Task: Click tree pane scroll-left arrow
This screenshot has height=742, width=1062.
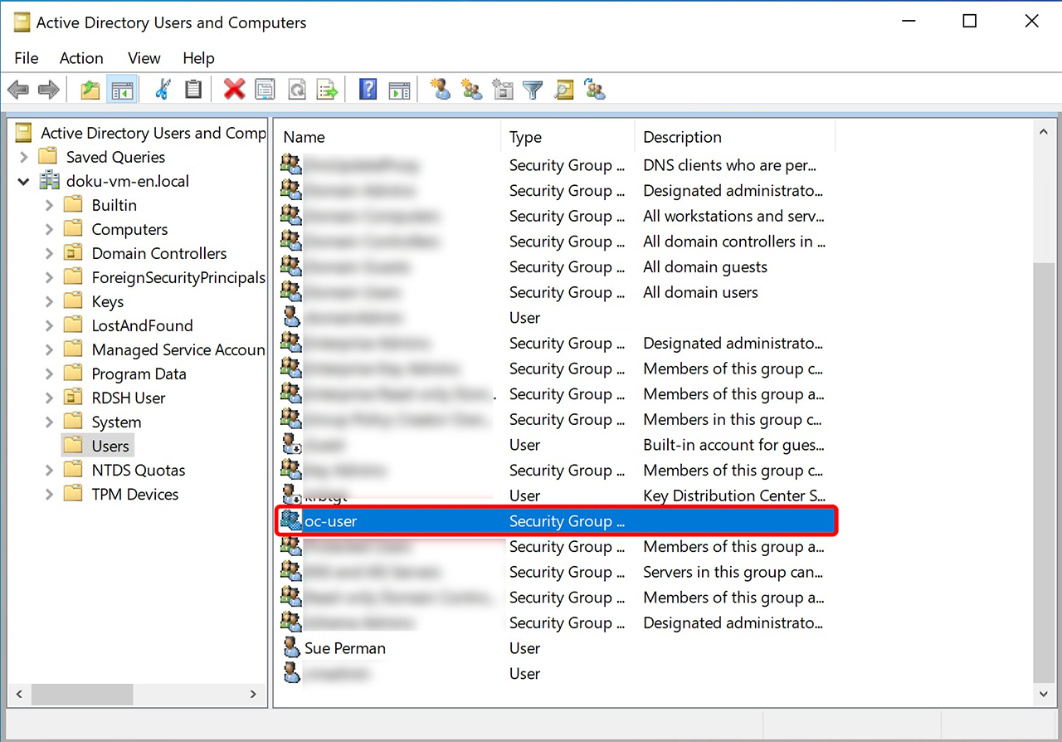Action: pos(18,694)
